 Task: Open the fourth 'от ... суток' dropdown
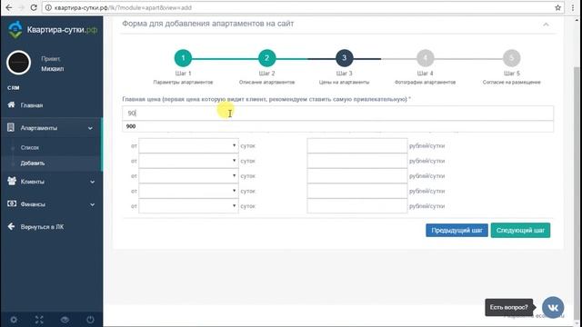click(188, 191)
